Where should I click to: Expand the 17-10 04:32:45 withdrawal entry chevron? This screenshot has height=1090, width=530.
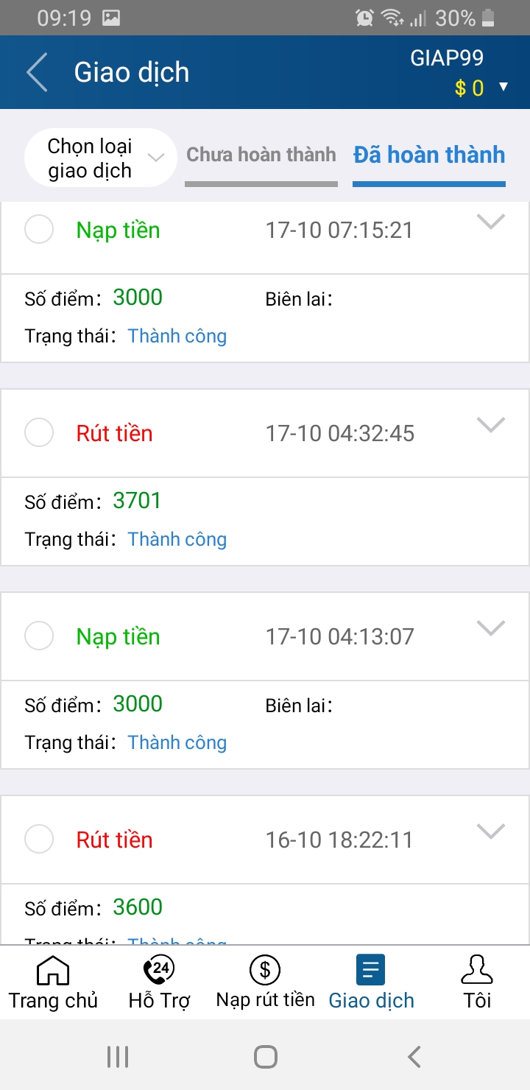pos(491,425)
